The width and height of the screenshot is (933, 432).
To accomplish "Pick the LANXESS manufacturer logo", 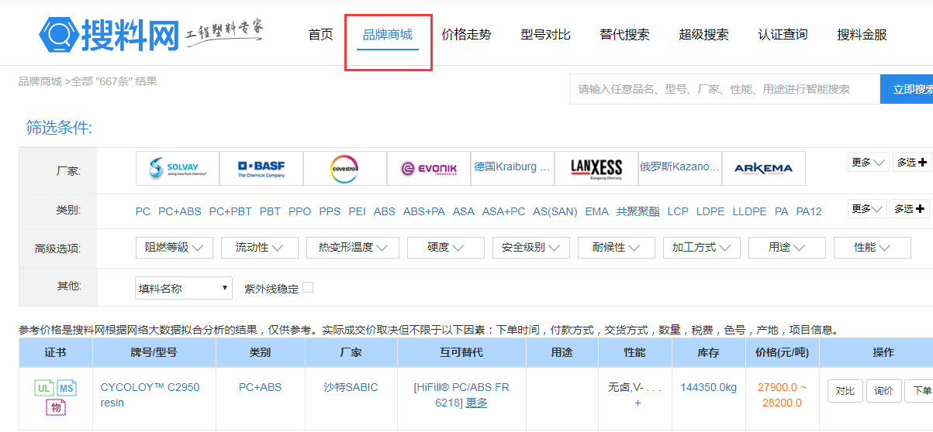I will (596, 168).
